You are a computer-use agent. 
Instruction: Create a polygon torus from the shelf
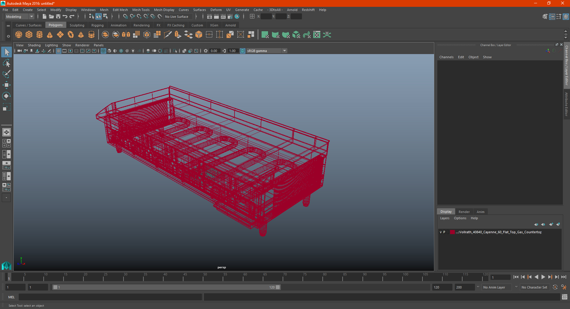71,35
